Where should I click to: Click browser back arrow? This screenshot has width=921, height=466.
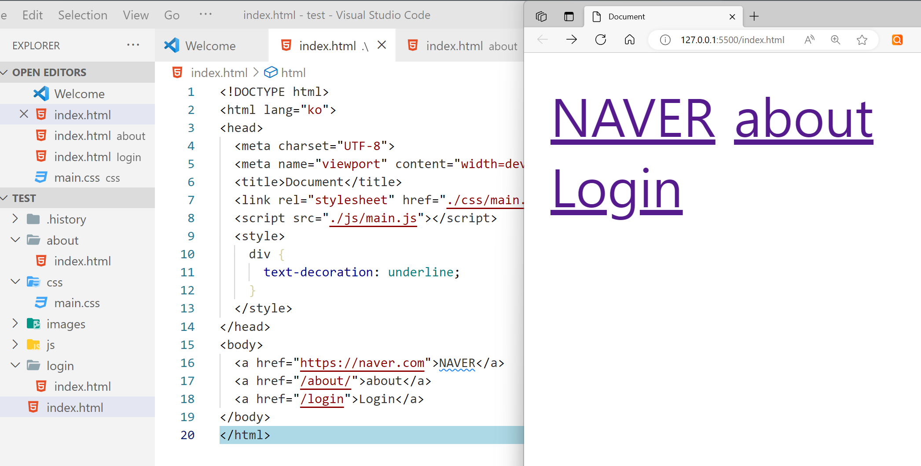(543, 40)
